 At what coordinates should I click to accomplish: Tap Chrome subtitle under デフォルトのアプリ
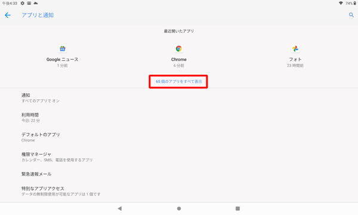coord(28,140)
